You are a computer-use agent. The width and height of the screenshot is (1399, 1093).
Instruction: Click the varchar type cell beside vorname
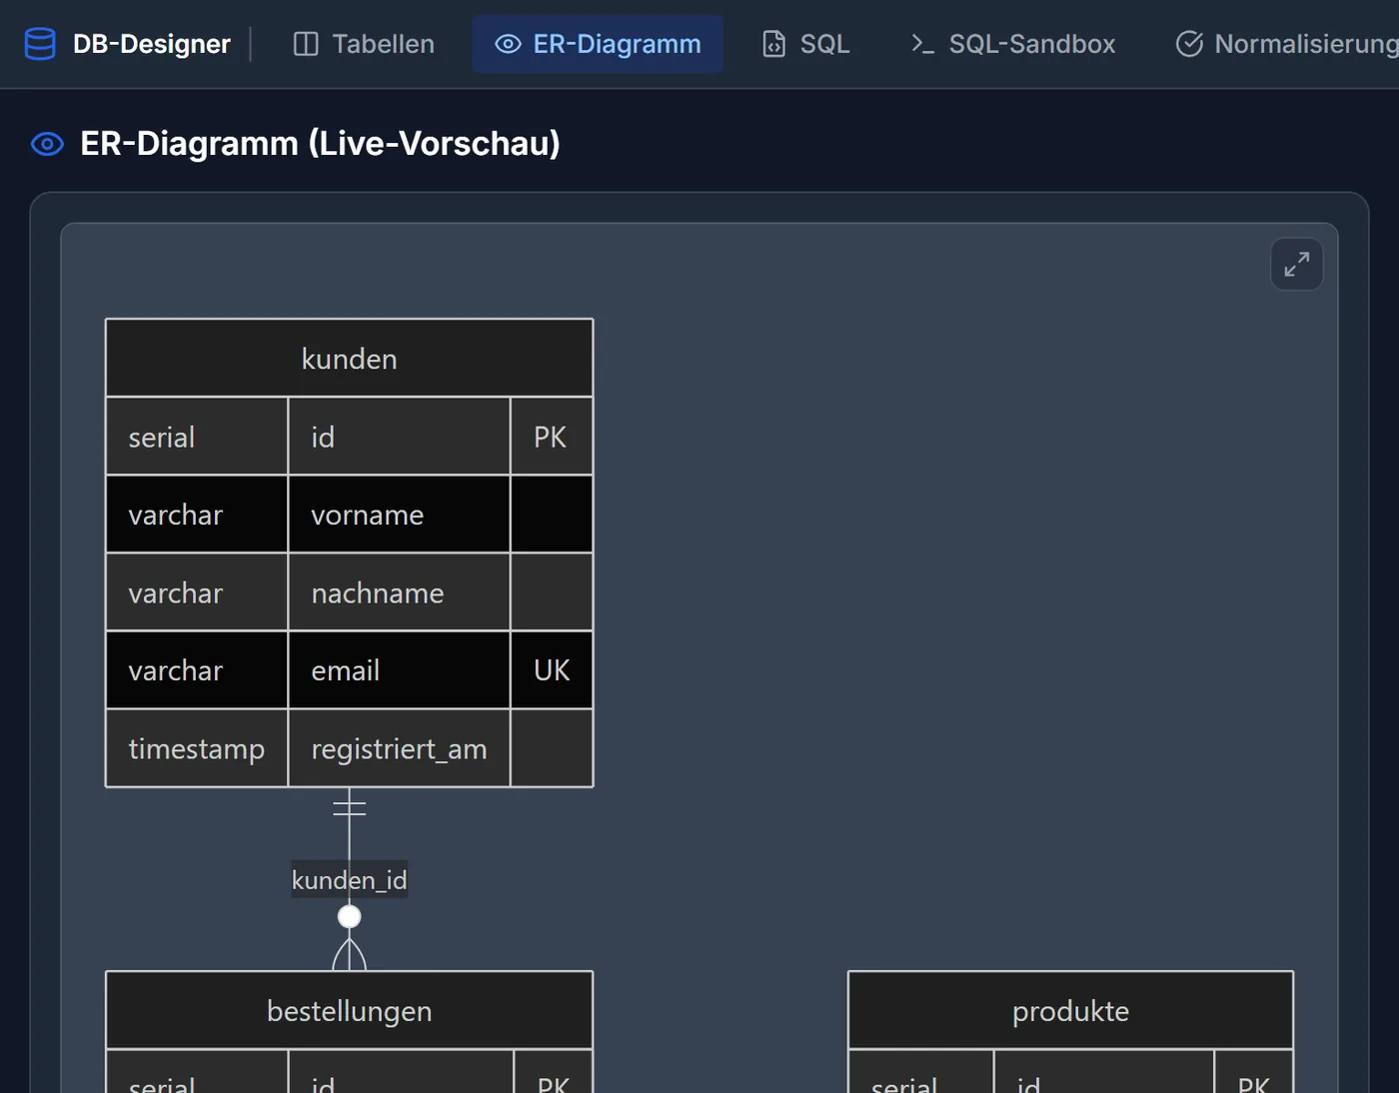[197, 515]
